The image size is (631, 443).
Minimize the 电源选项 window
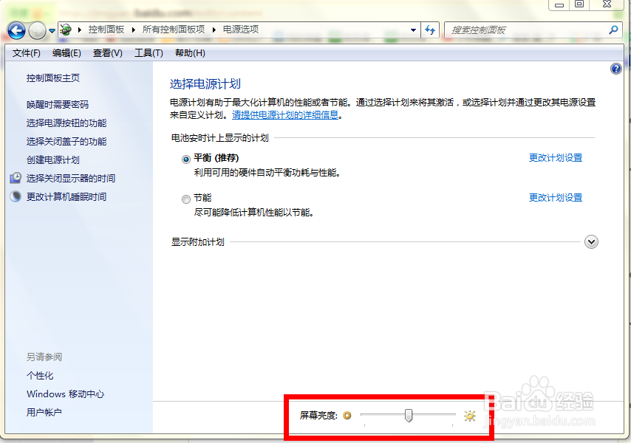tap(559, 5)
